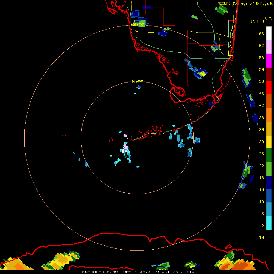Click the "30" scale value

pyautogui.click(x=262, y=142)
